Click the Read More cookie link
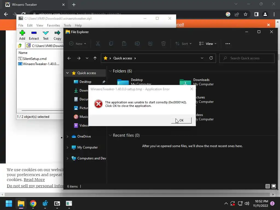Screen dimensions: 280x210 34,180
